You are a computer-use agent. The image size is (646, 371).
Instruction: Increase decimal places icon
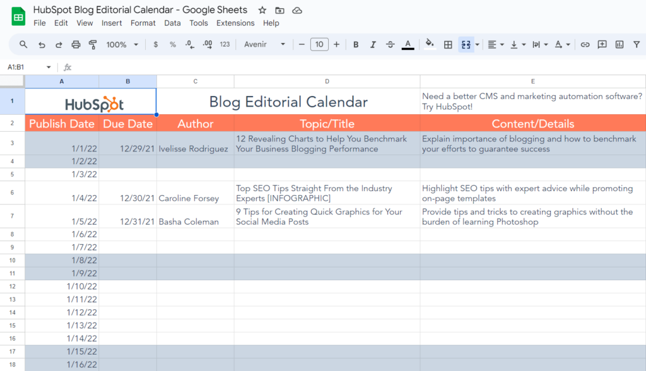(207, 45)
